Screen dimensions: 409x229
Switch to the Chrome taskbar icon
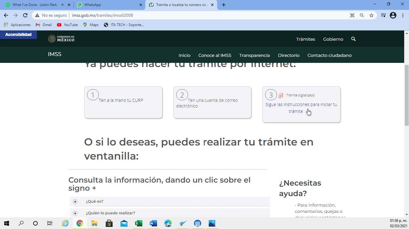click(x=80, y=223)
